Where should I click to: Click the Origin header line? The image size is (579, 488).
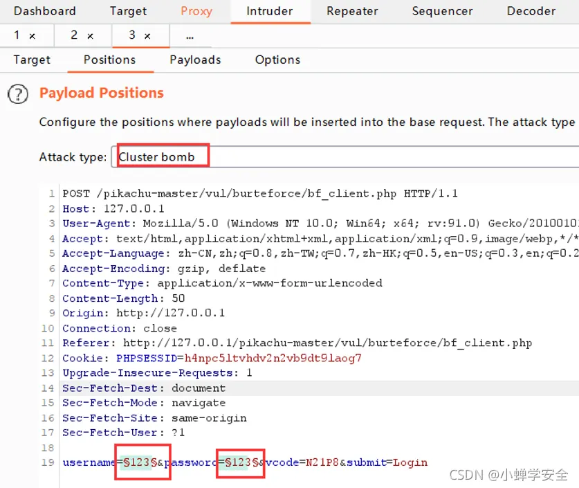tap(144, 314)
